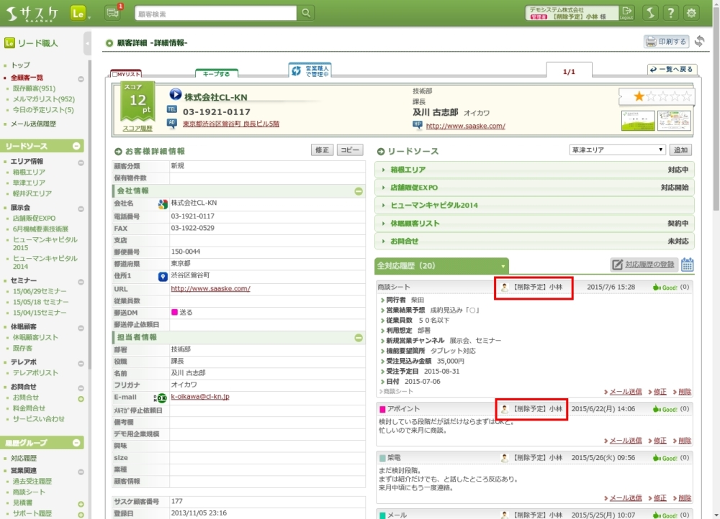Image resolution: width=720 pixels, height=519 pixels.
Task: Click the search magnifier button
Action: [x=306, y=13]
